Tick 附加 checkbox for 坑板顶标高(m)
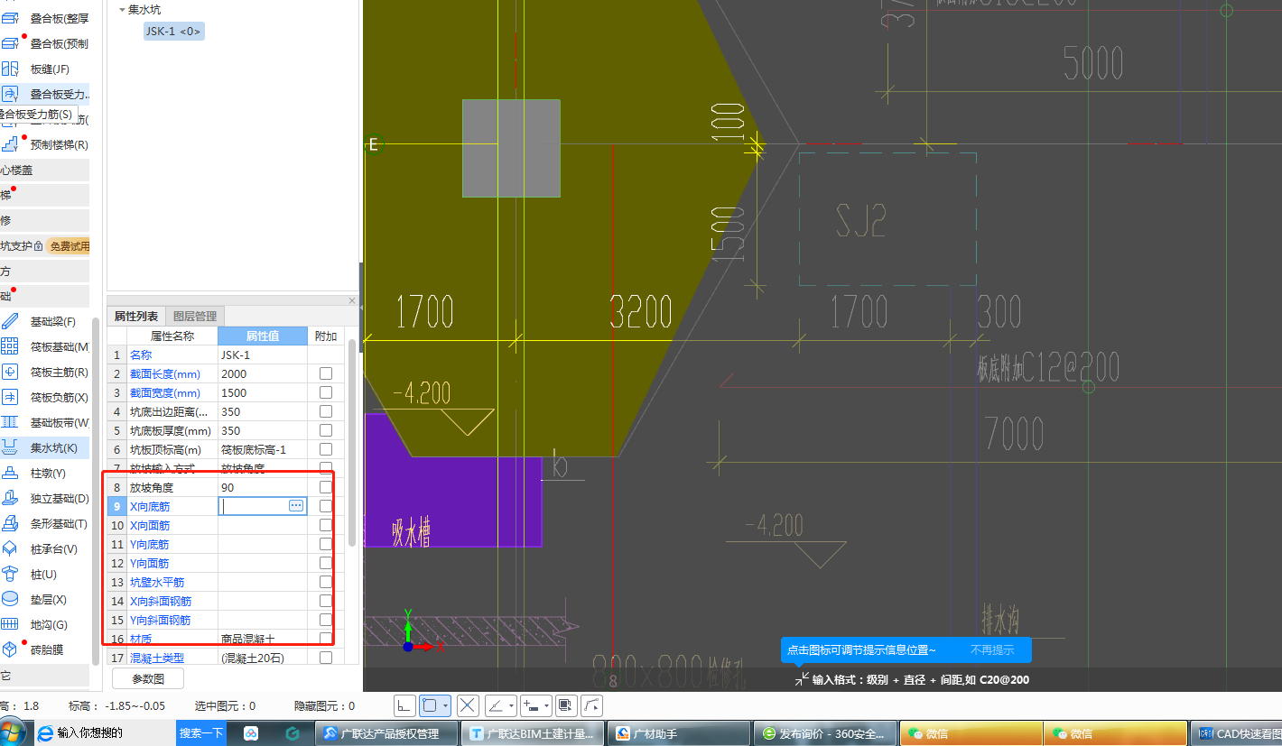 tap(326, 449)
